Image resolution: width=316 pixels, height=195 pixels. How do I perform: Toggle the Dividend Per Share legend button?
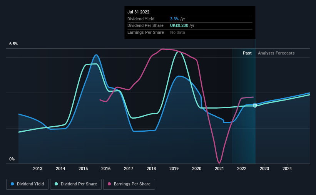[76, 184]
